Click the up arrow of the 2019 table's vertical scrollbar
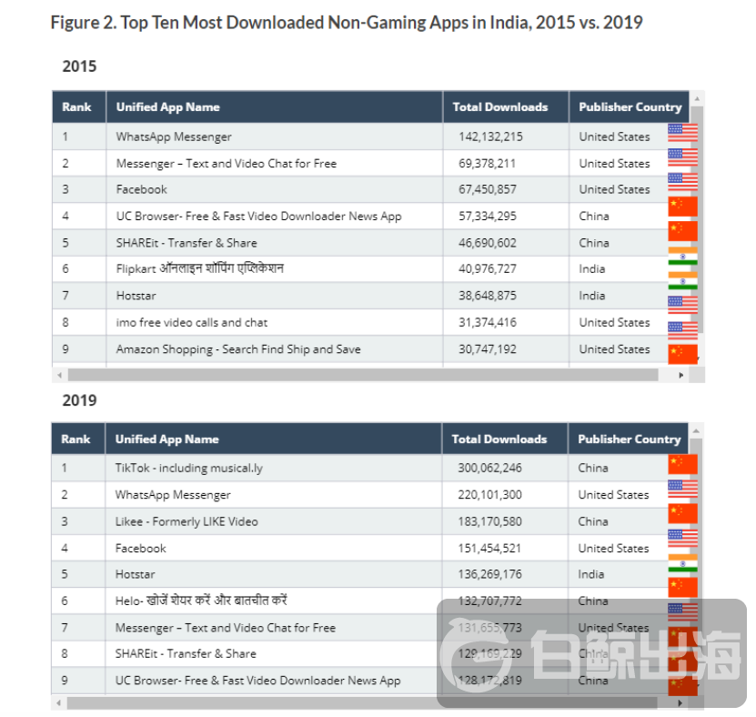Screen dimensions: 756x717 pyautogui.click(x=696, y=431)
